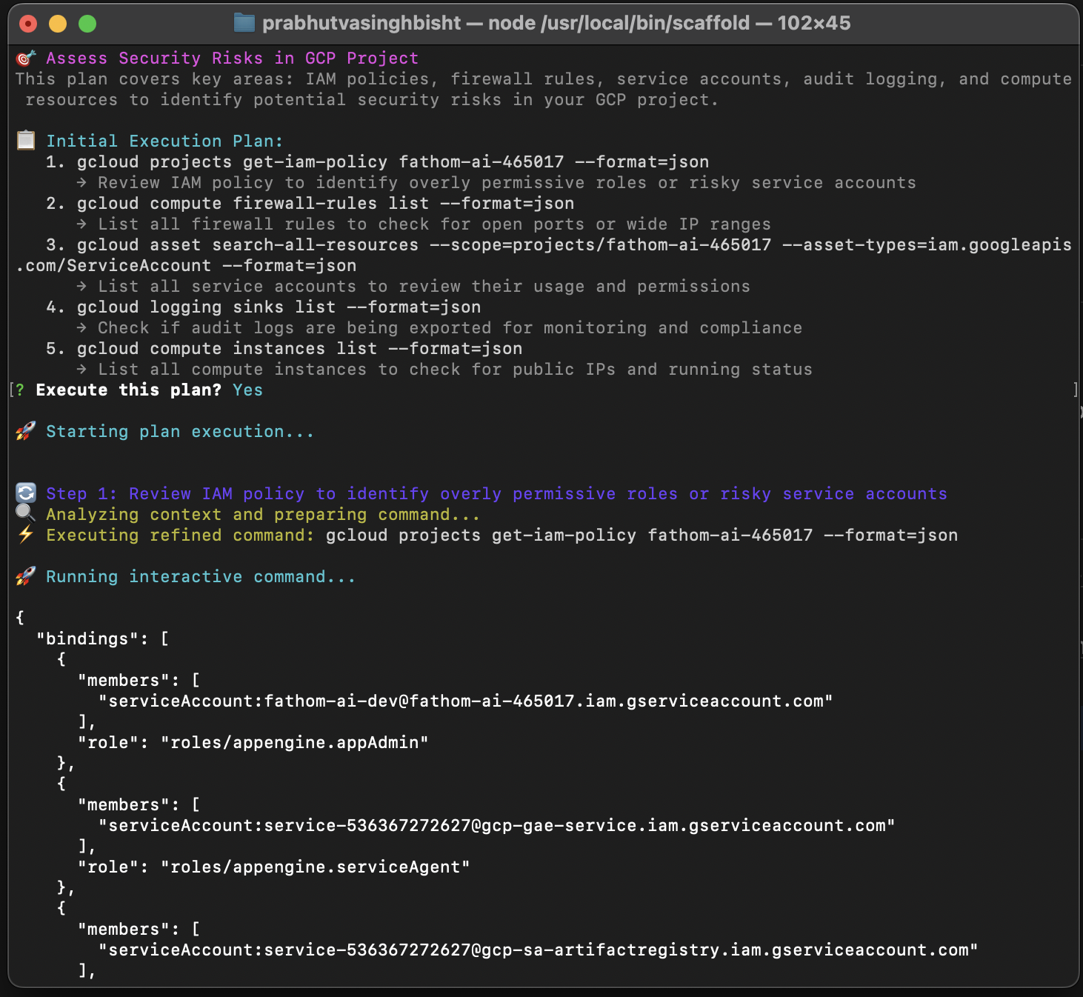Click the folder icon in the title bar
This screenshot has width=1083, height=997.
[x=244, y=23]
